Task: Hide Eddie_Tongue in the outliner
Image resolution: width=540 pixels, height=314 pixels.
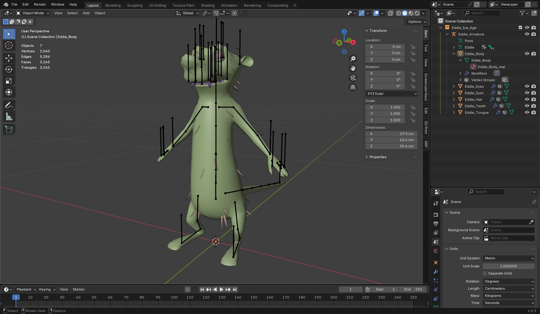Action: tap(527, 113)
